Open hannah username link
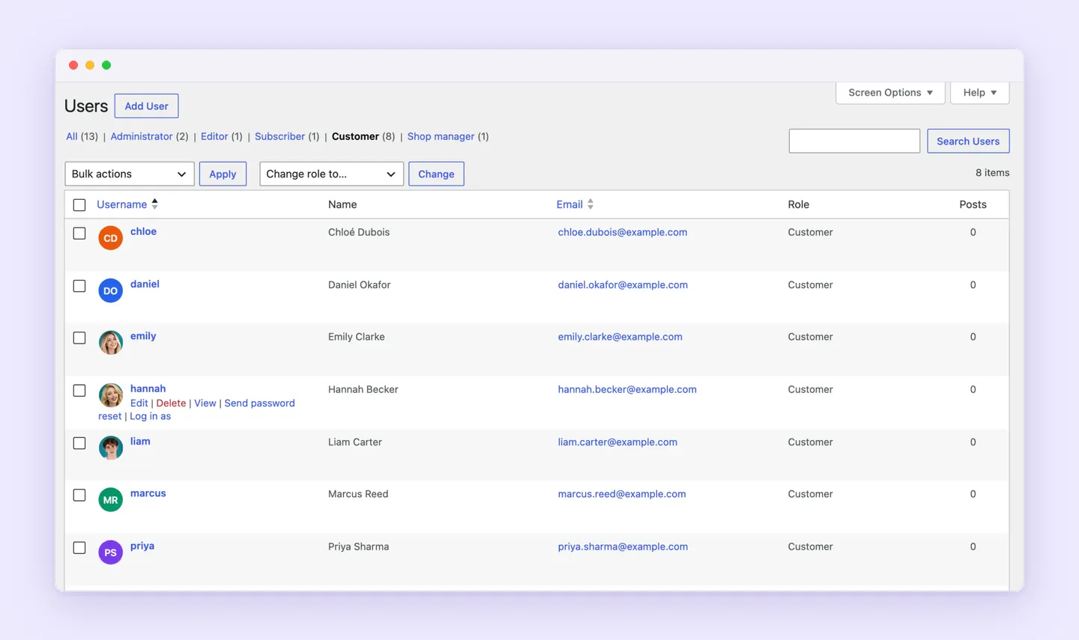 (x=148, y=388)
